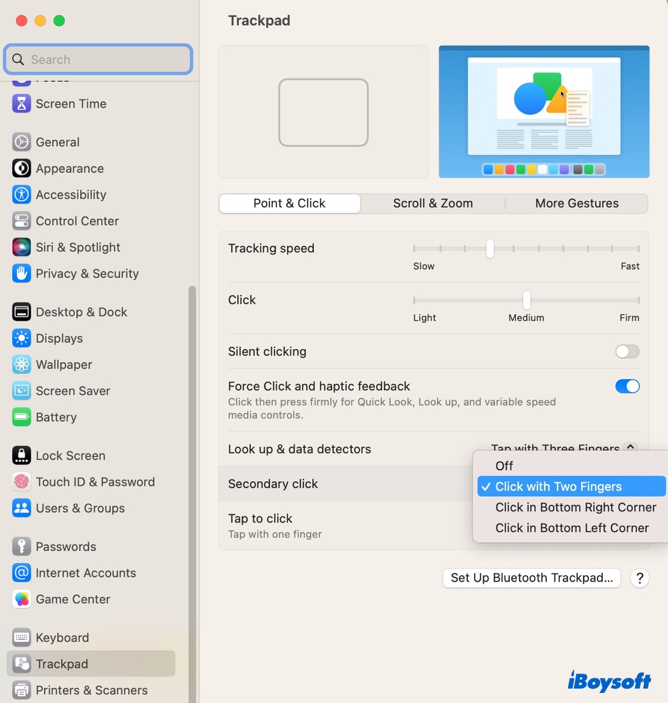668x703 pixels.
Task: Choose Off in the Secondary click menu
Action: click(x=503, y=466)
